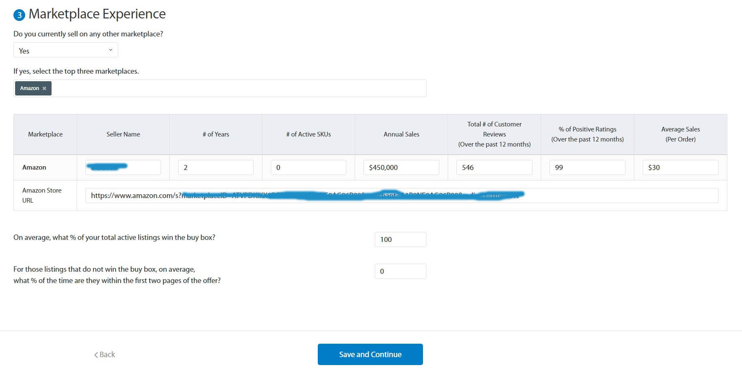742x368 pixels.
Task: Click the 'Amazon' row label in table
Action: 34,167
